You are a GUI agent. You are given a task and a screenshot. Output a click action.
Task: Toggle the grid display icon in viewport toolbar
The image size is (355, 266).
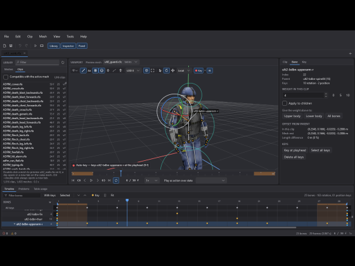[x=96, y=70]
